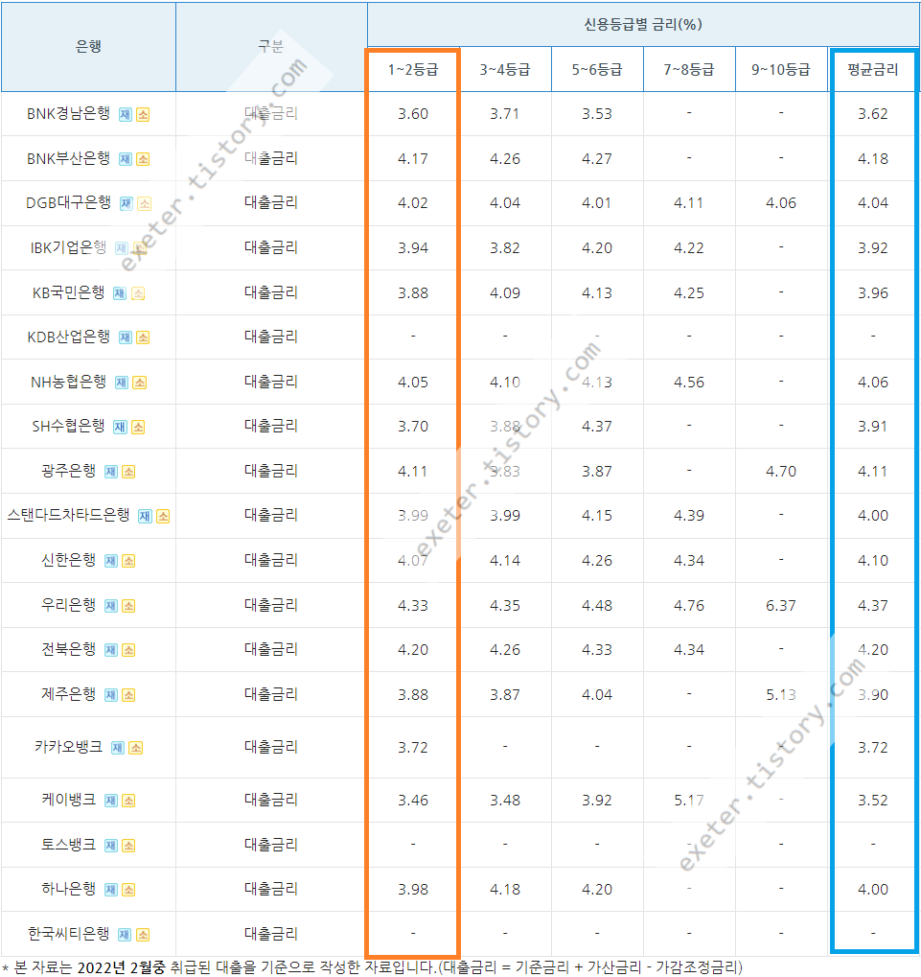Click the yellow 소 icon next to BNK경남은행
921x977 pixels.
(143, 115)
